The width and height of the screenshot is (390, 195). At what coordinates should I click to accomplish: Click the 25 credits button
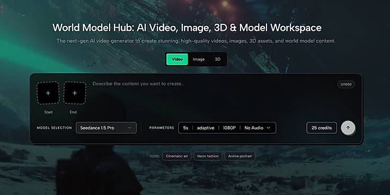tap(322, 128)
